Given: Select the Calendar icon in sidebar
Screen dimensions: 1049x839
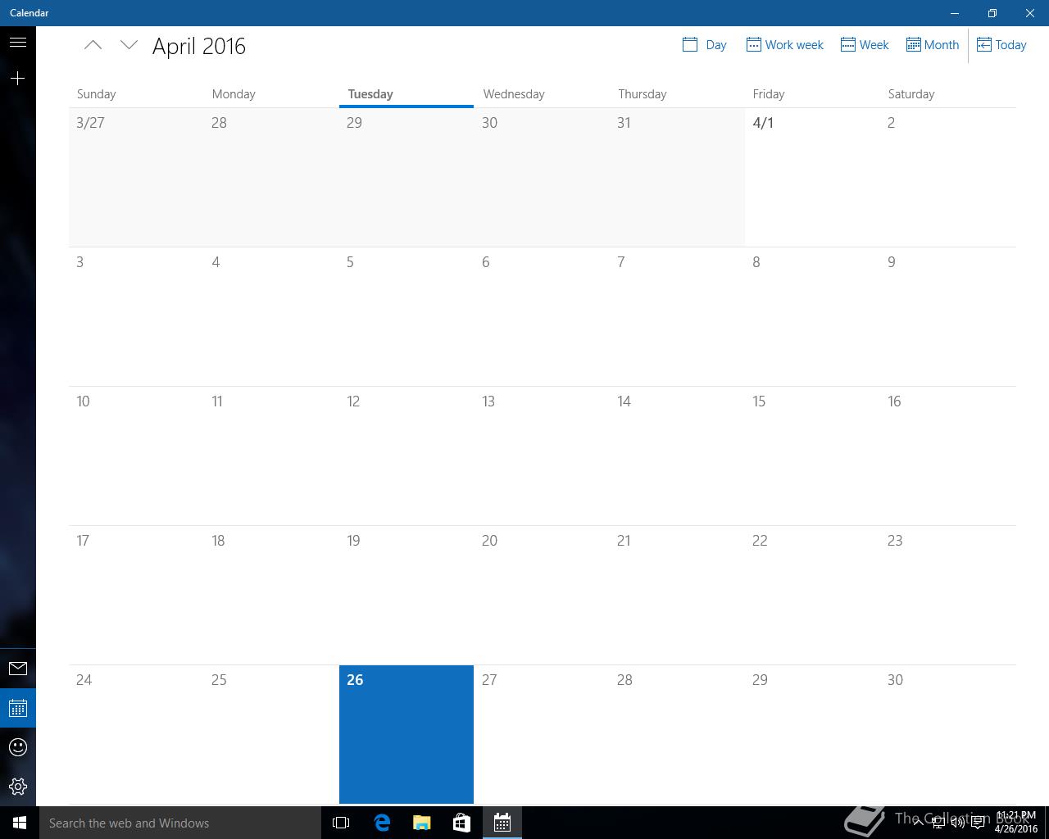Looking at the screenshot, I should [18, 708].
